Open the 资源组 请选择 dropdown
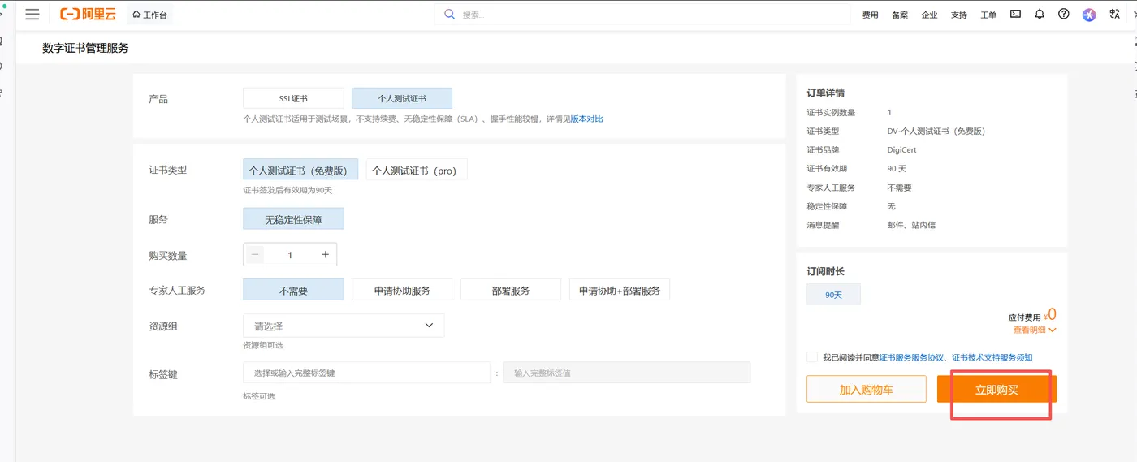 pos(344,326)
